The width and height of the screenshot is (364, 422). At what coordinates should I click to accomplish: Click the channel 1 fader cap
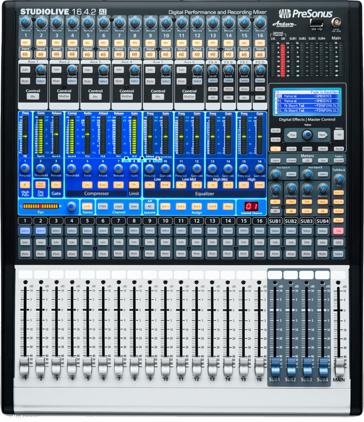(25, 366)
